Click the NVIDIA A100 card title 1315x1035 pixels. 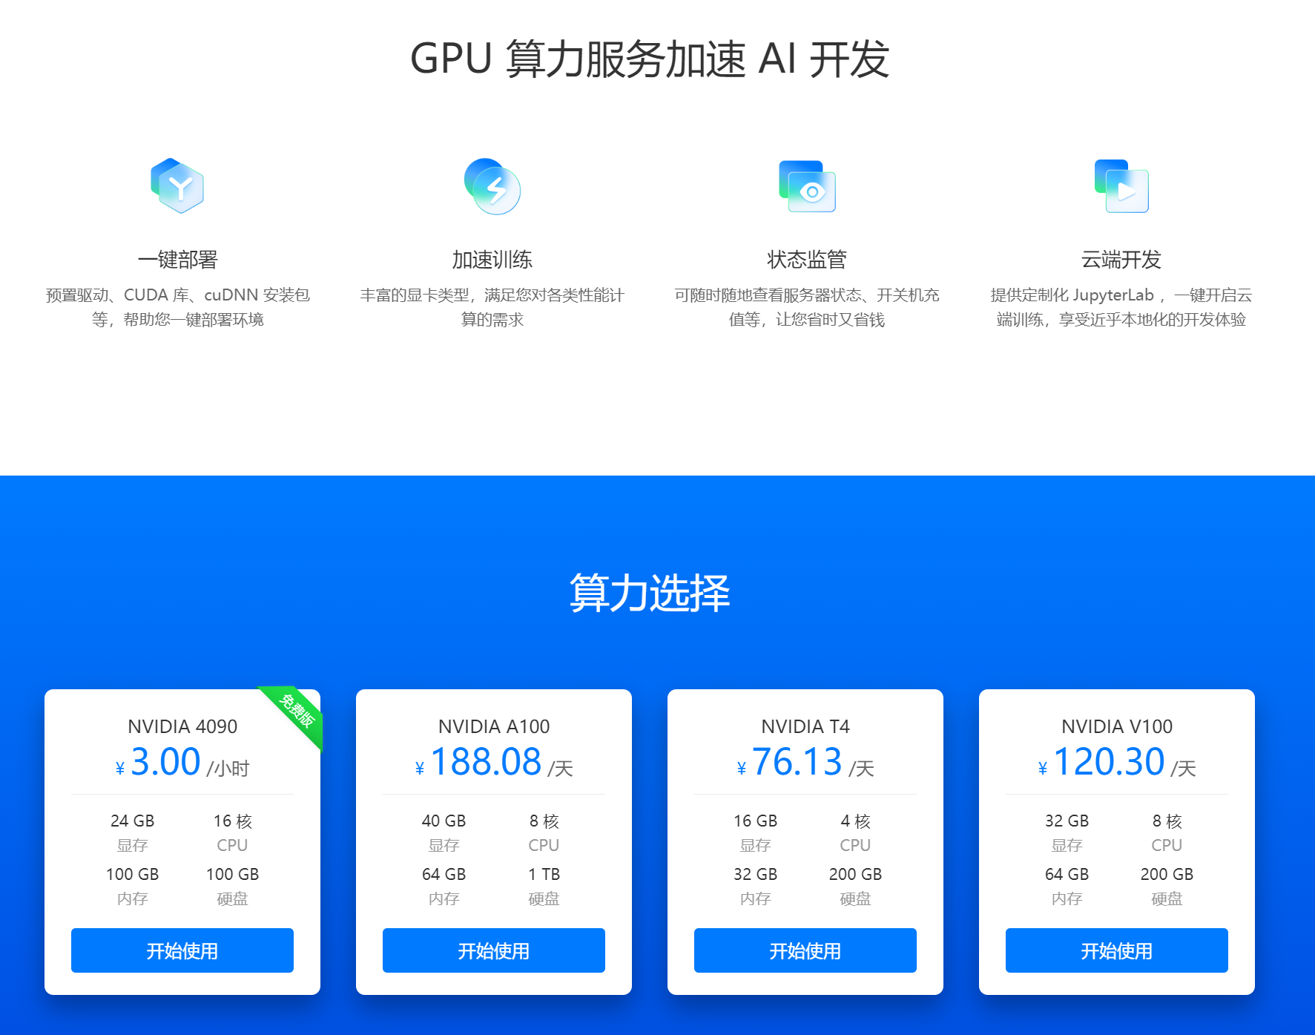(494, 726)
